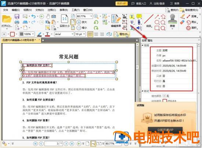Add a yellow sticky note comment
Viewport: 202px width, 148px height.
tap(139, 16)
